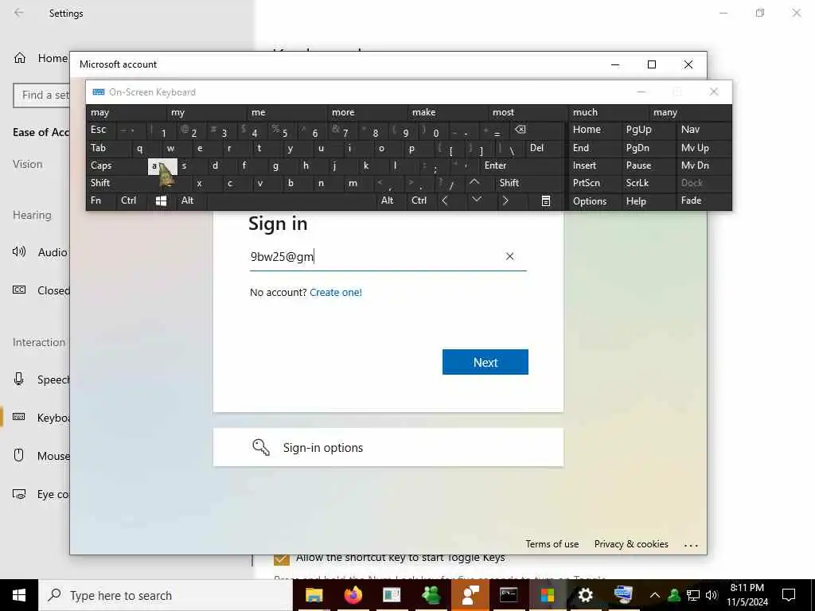
Task: Click the right arrow key on On-Screen Keyboard
Action: [x=505, y=200]
